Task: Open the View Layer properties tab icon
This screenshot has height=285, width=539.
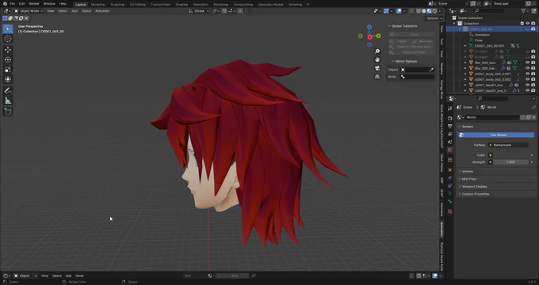Action: point(450,135)
